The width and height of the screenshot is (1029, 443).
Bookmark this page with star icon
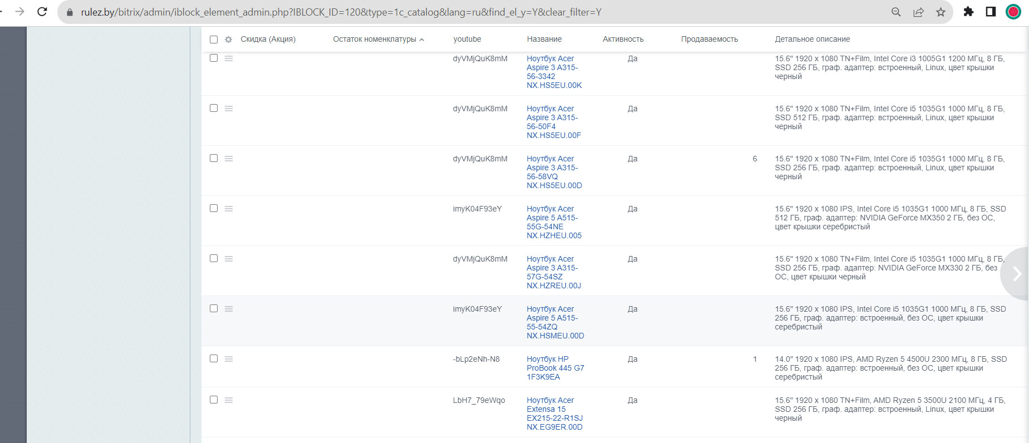[x=941, y=12]
